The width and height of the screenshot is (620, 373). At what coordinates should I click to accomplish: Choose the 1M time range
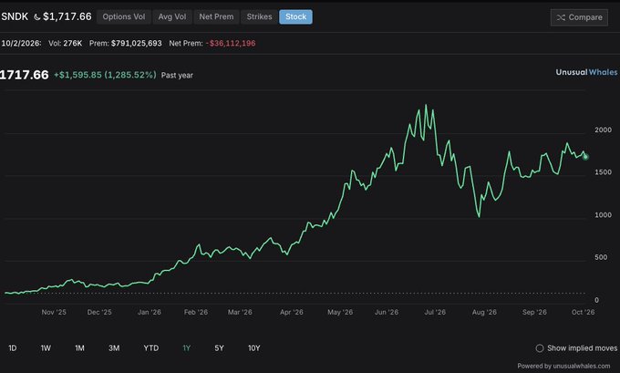(x=80, y=348)
